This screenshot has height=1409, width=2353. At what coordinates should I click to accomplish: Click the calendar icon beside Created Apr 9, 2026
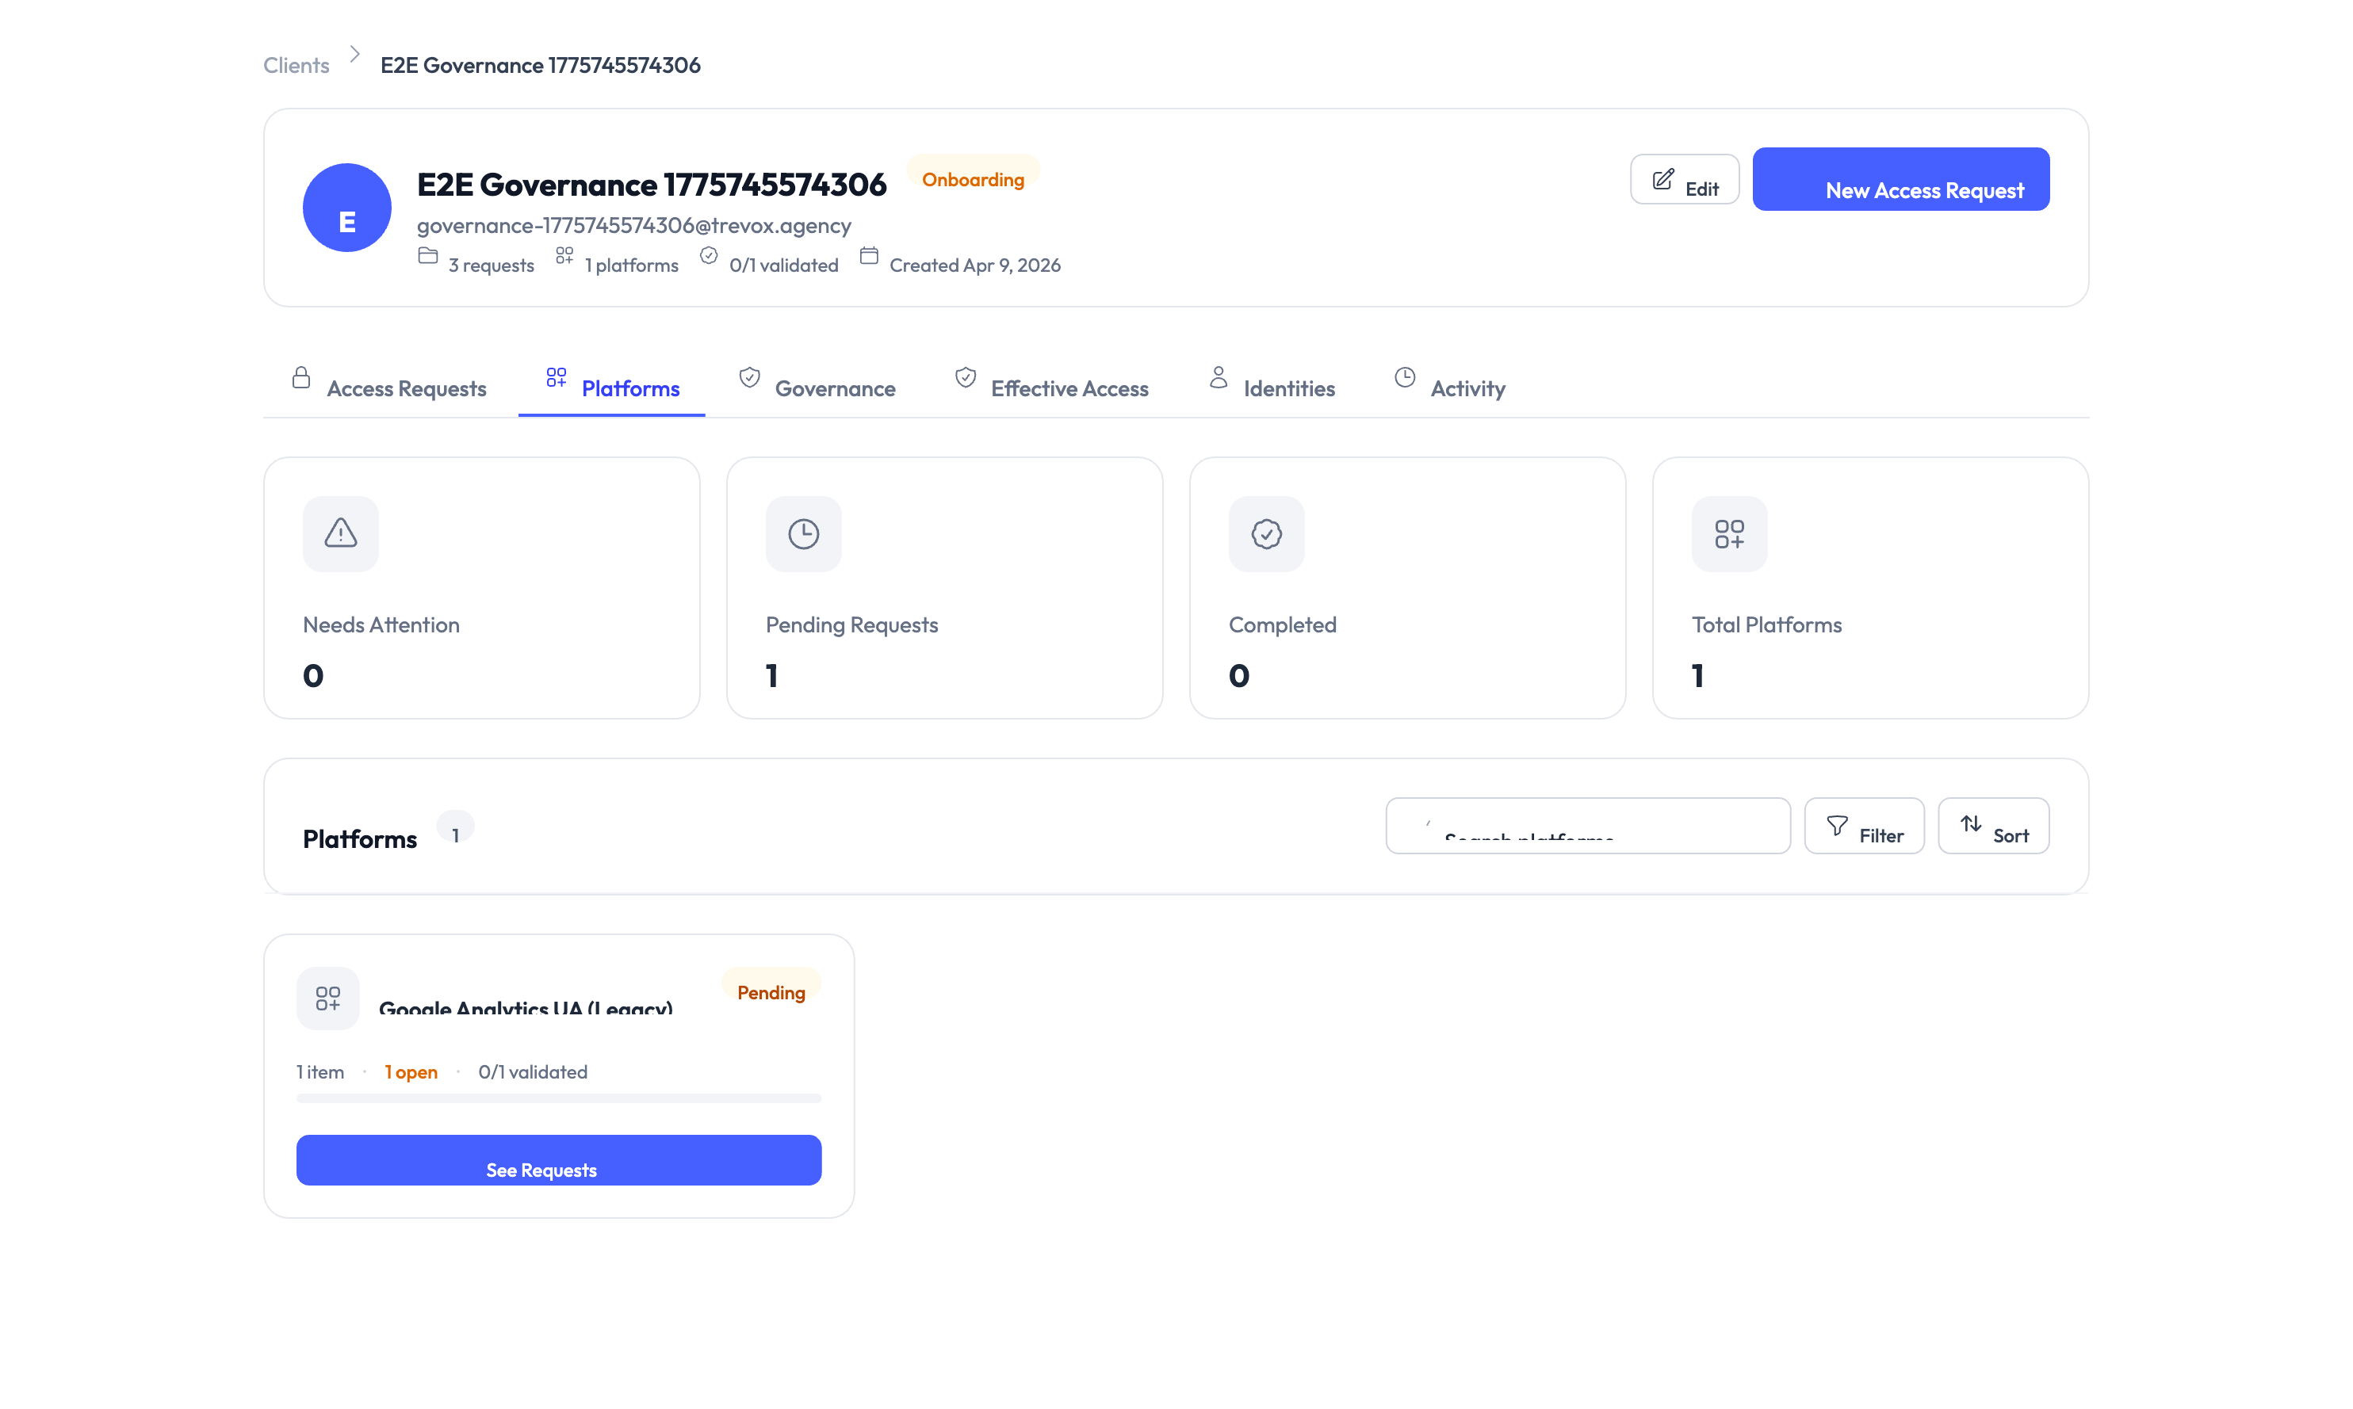pos(868,256)
